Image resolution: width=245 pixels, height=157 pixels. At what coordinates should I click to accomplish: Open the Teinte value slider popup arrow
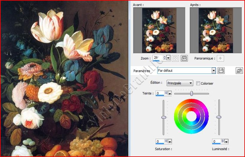[170, 94]
